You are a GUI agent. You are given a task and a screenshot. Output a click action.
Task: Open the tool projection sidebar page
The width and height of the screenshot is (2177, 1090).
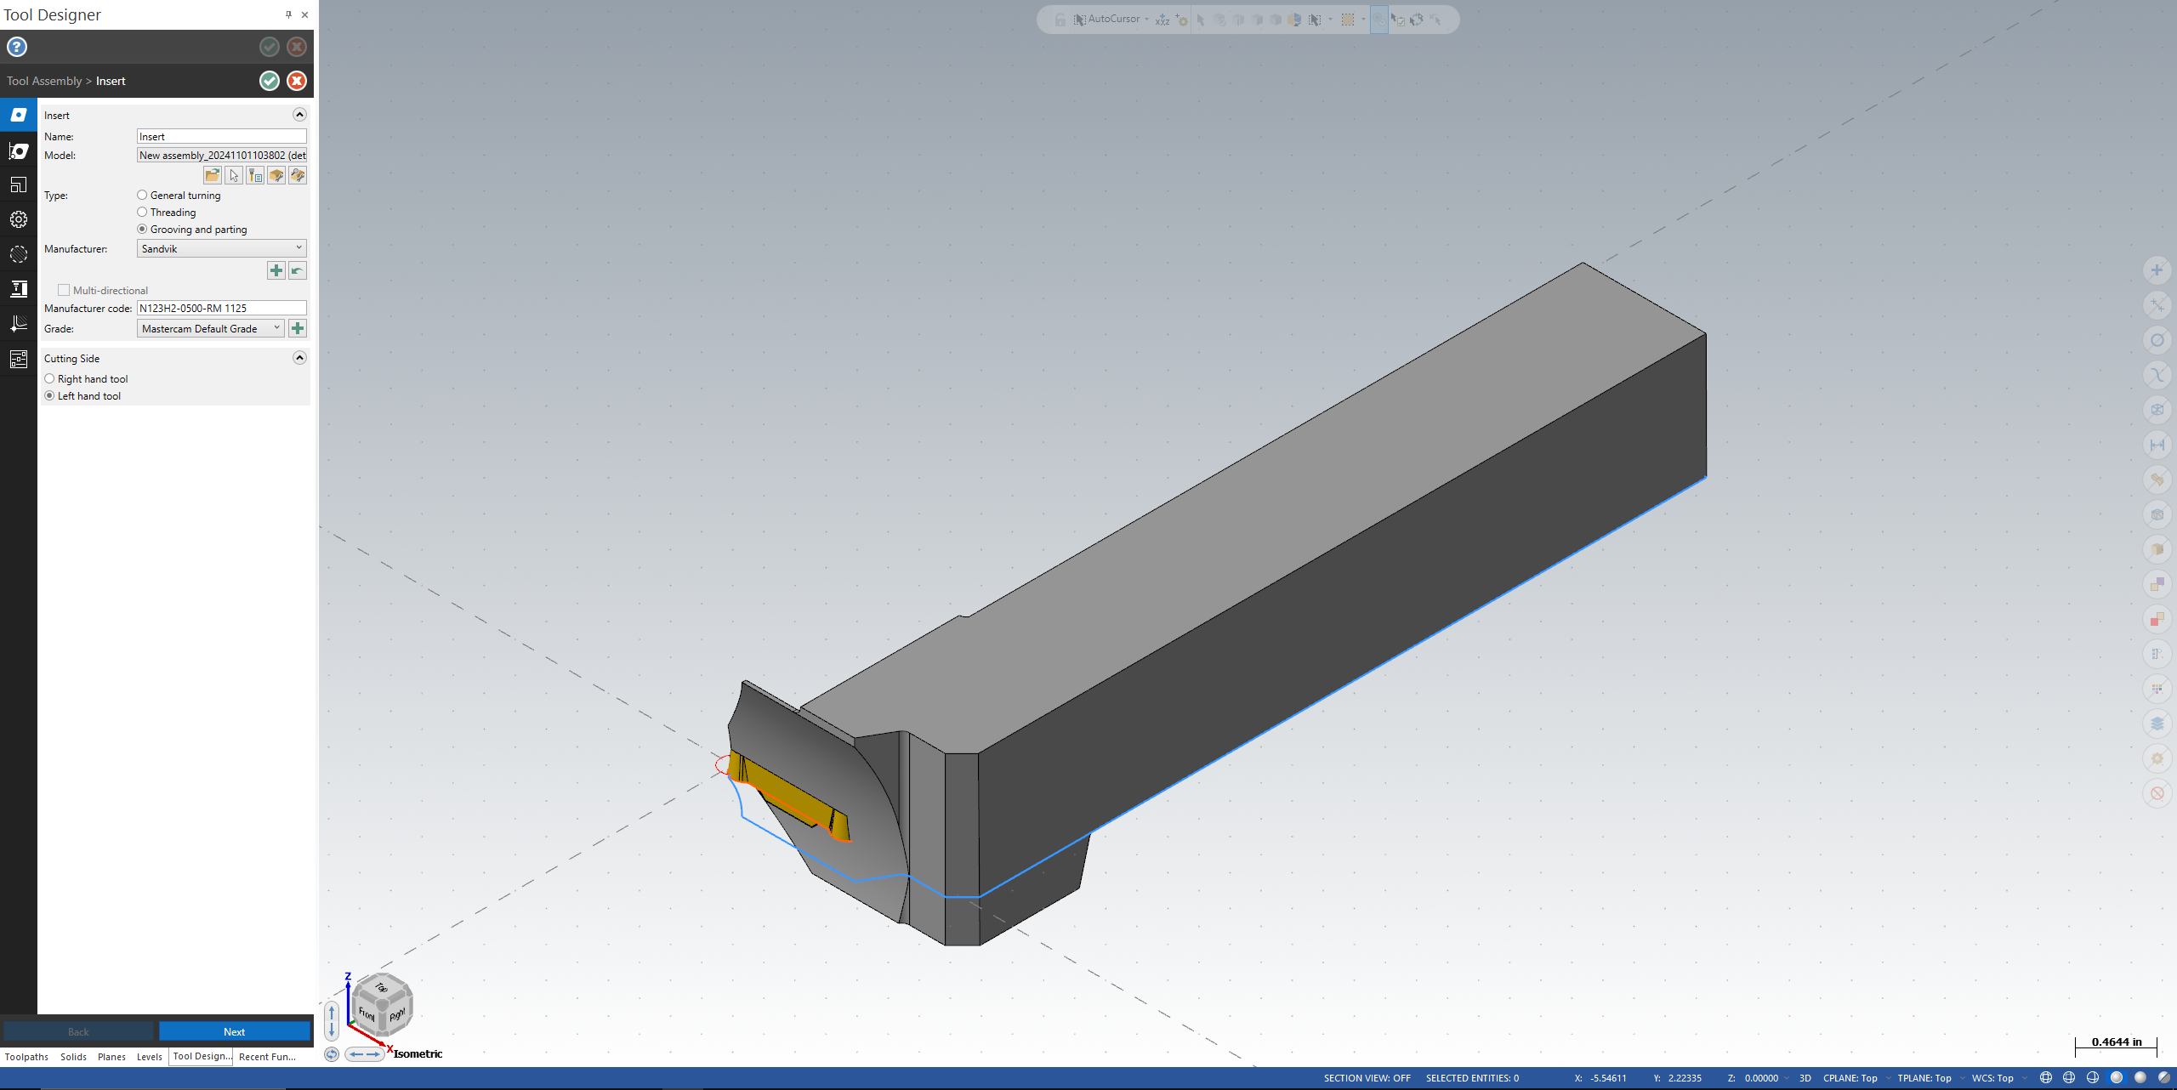coord(19,289)
